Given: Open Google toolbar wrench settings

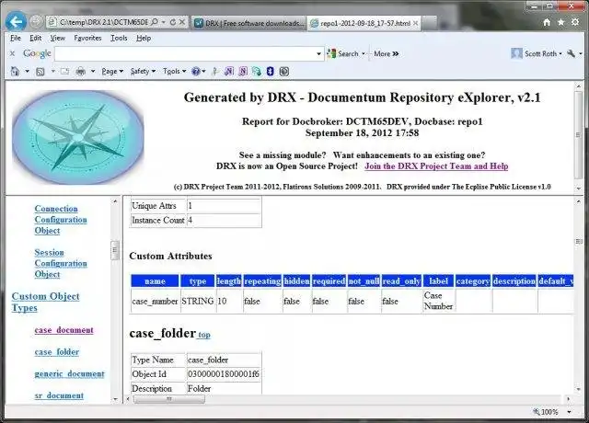Looking at the screenshot, I should (x=571, y=53).
